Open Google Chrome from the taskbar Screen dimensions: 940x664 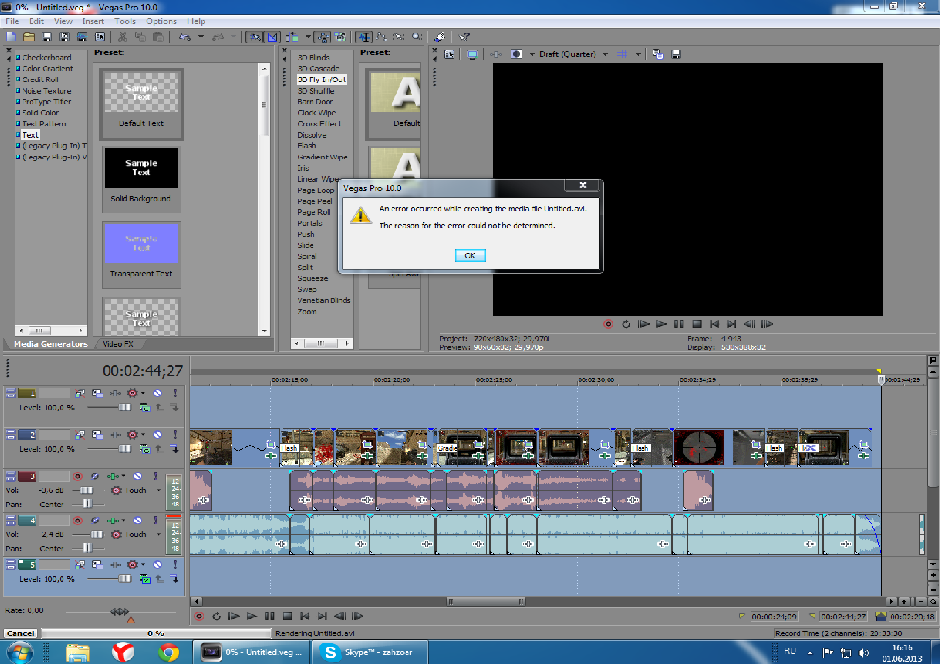(168, 652)
